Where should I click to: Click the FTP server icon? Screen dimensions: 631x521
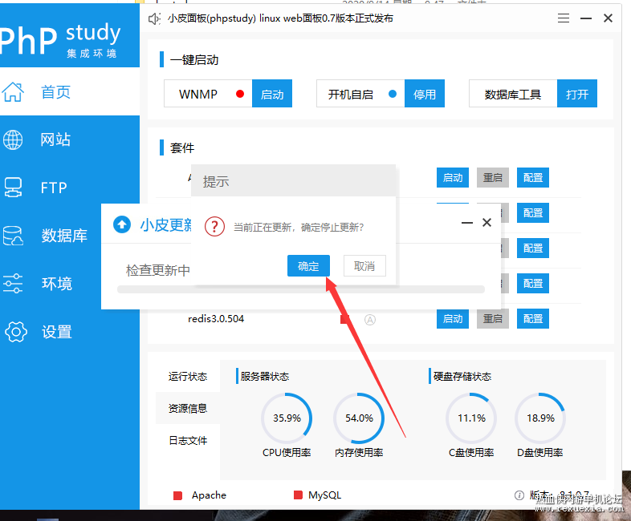[13, 188]
